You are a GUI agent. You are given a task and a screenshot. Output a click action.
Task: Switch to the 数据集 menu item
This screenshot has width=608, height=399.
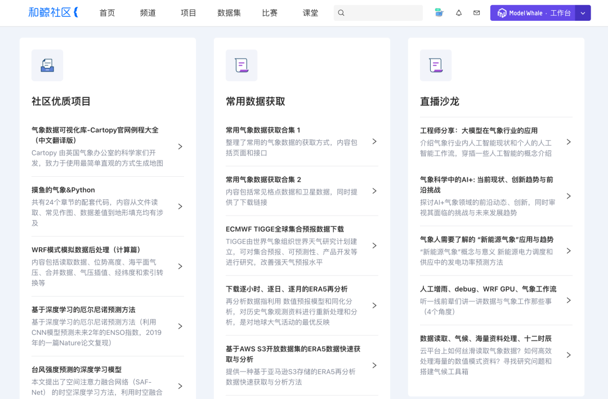pyautogui.click(x=229, y=12)
